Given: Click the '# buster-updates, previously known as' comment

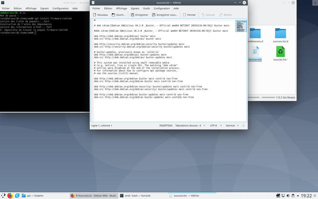Looking at the screenshot, I should (x=127, y=52).
